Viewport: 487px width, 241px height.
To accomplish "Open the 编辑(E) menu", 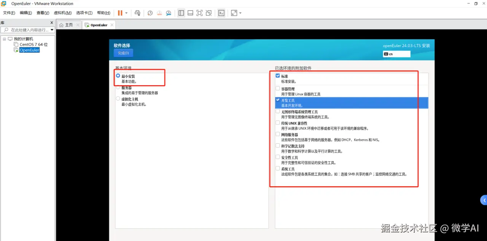I will pos(26,13).
